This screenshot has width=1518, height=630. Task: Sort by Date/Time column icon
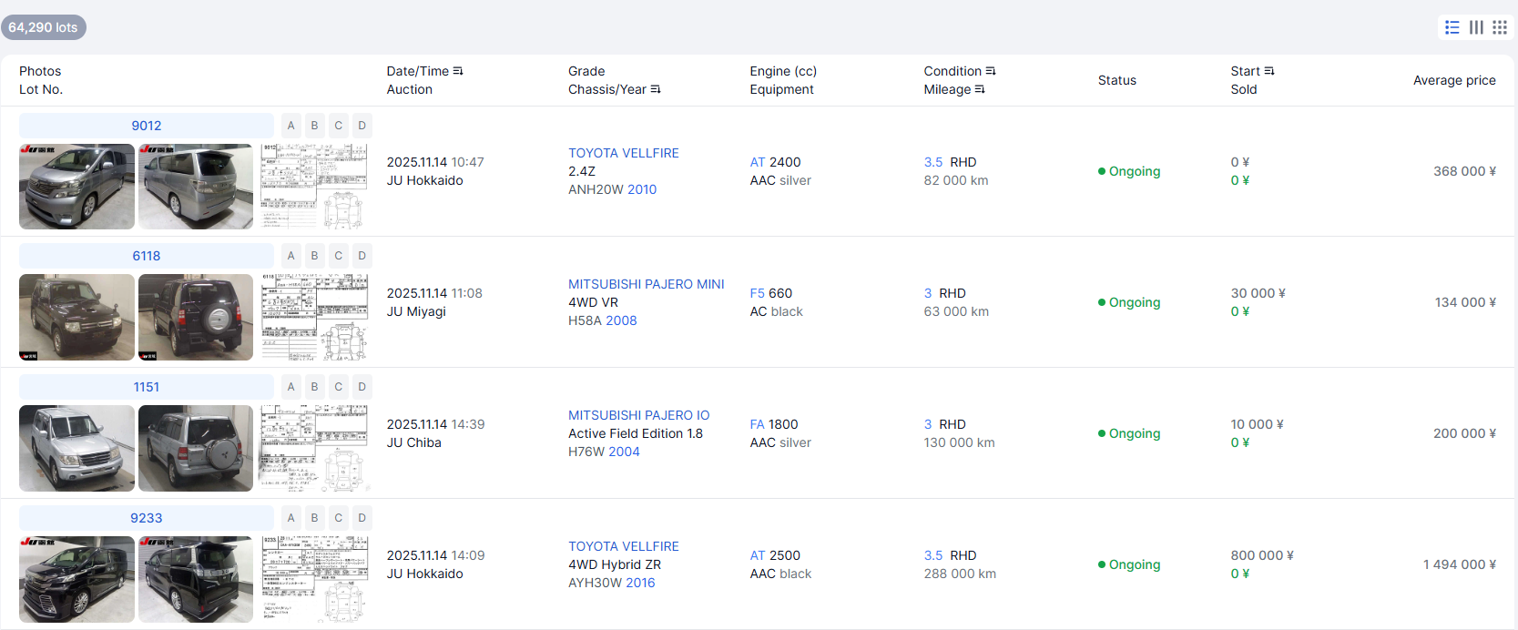click(458, 71)
